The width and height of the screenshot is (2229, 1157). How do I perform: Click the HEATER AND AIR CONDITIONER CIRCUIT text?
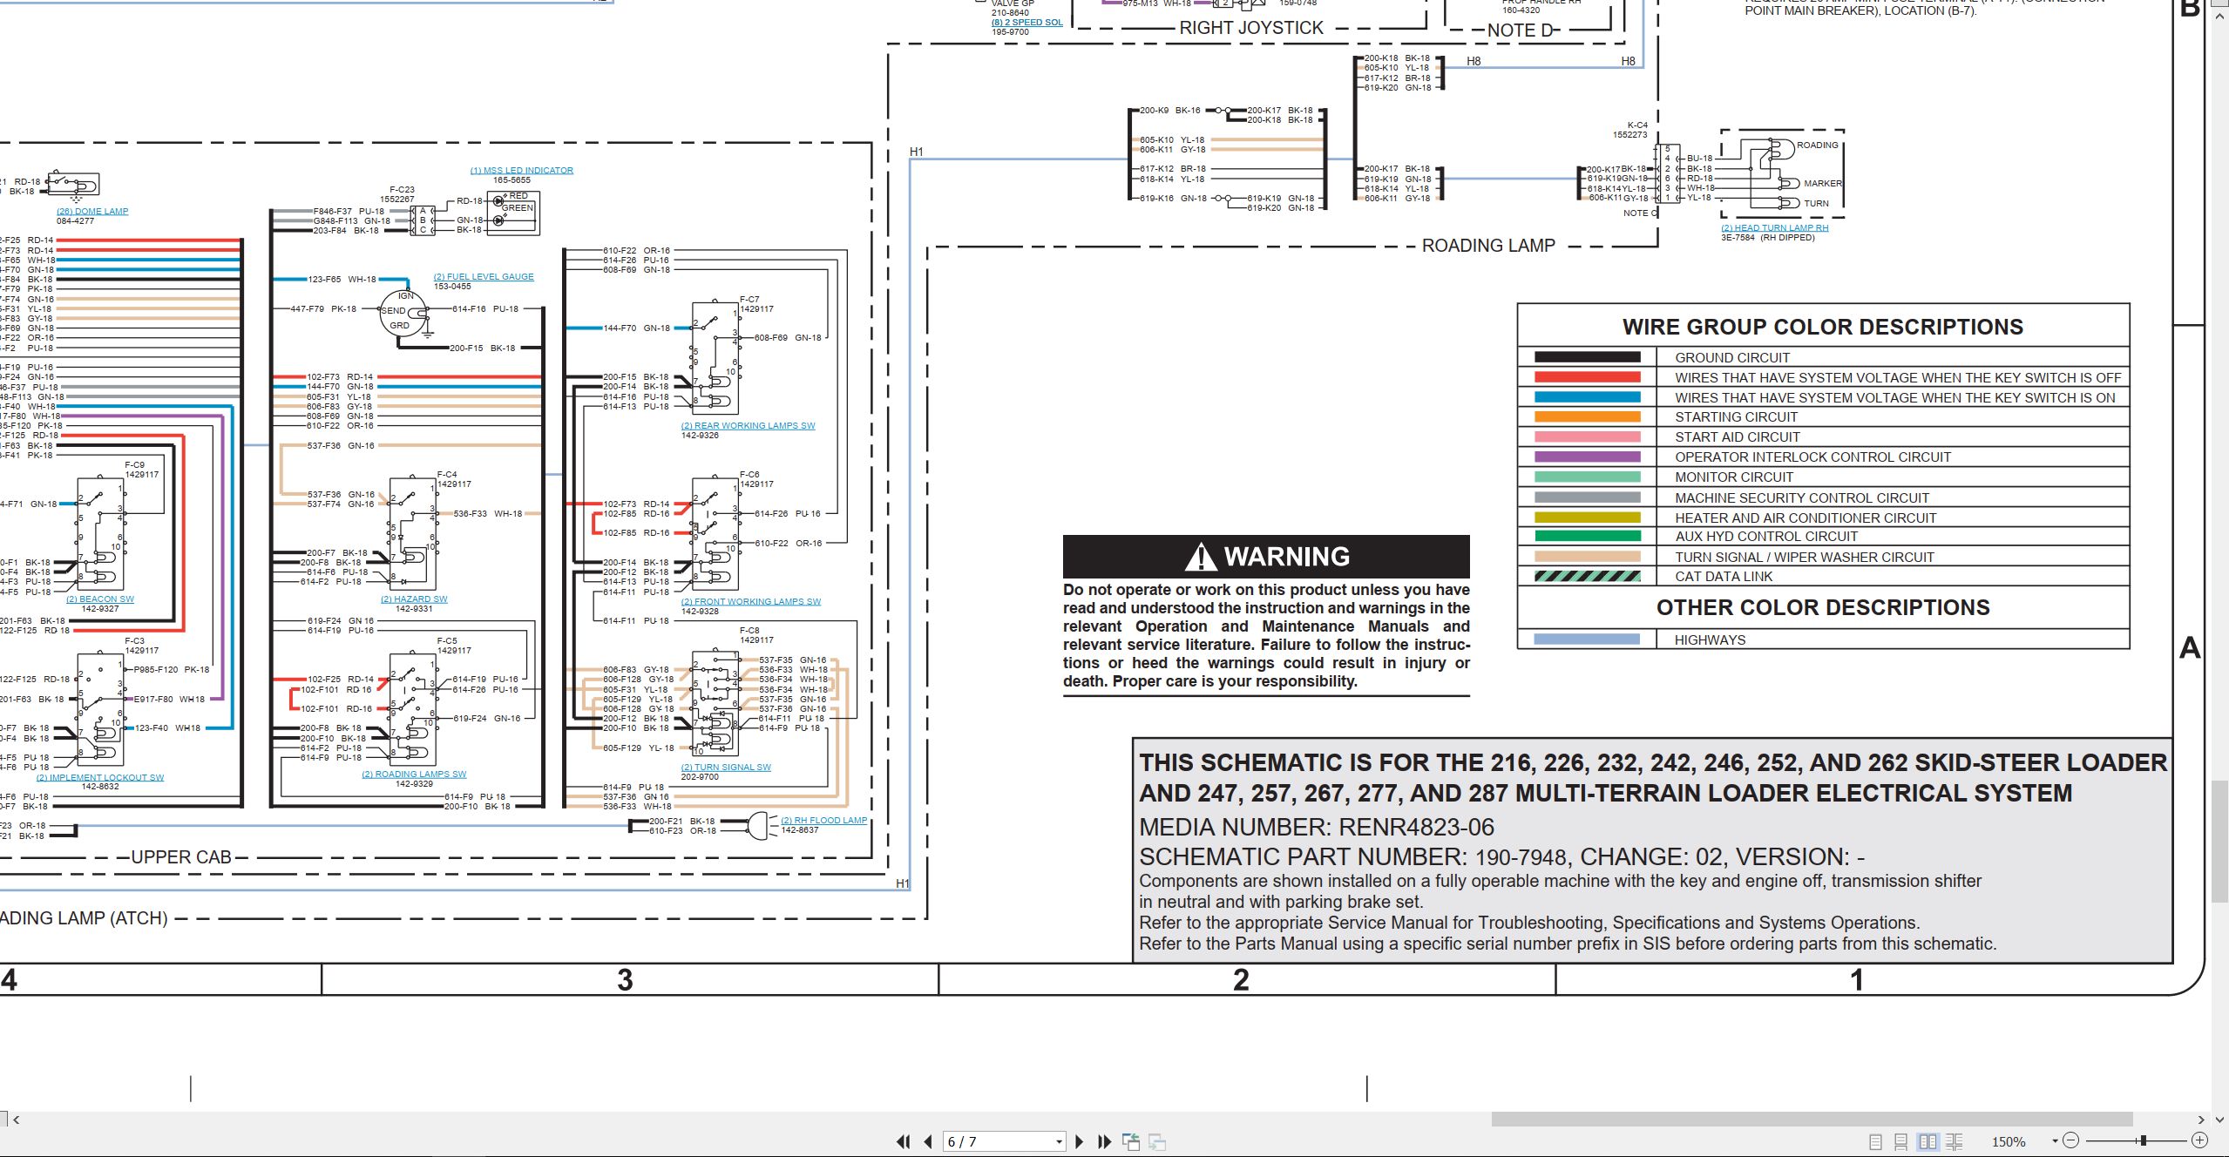(x=1806, y=518)
